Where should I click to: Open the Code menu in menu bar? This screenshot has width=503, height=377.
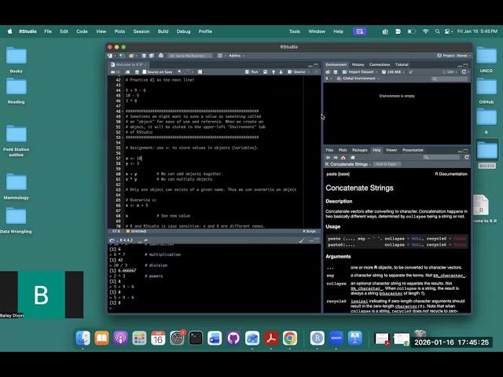click(x=82, y=31)
